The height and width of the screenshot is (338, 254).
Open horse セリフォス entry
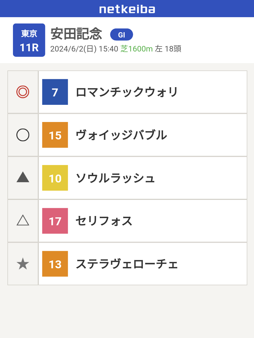pyautogui.click(x=143, y=221)
